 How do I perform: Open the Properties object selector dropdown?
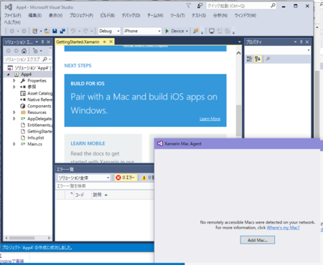click(x=309, y=50)
